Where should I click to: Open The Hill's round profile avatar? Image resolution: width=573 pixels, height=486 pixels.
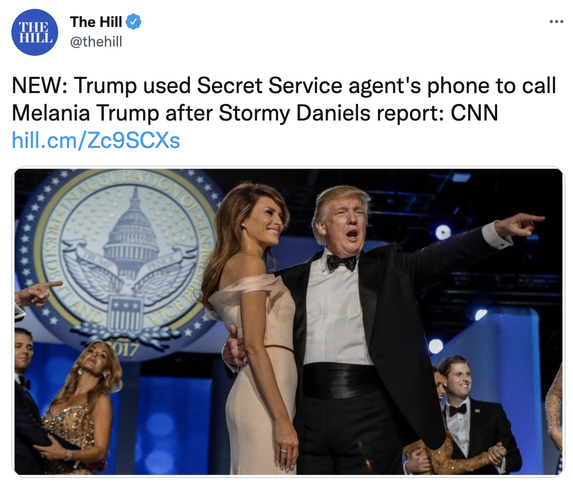pos(35,32)
